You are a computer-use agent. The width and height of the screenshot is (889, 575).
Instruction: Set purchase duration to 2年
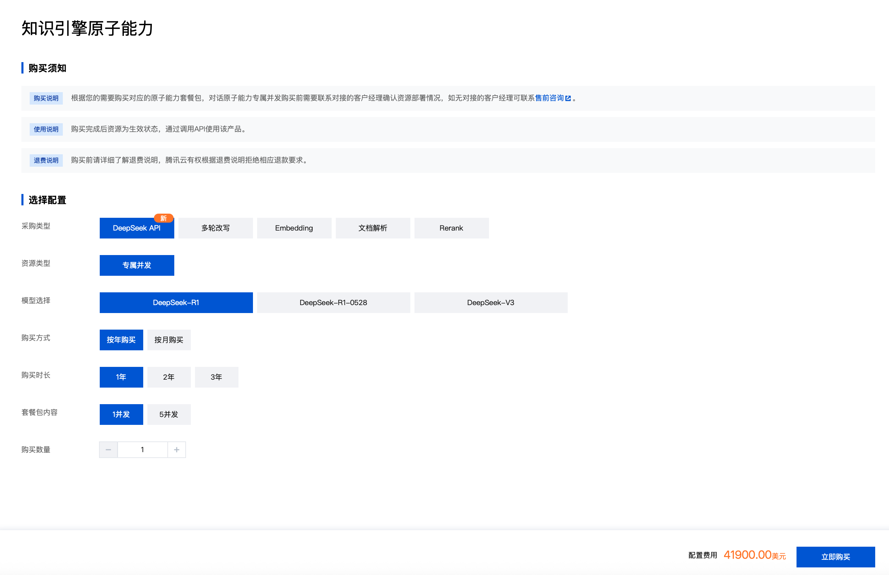169,377
